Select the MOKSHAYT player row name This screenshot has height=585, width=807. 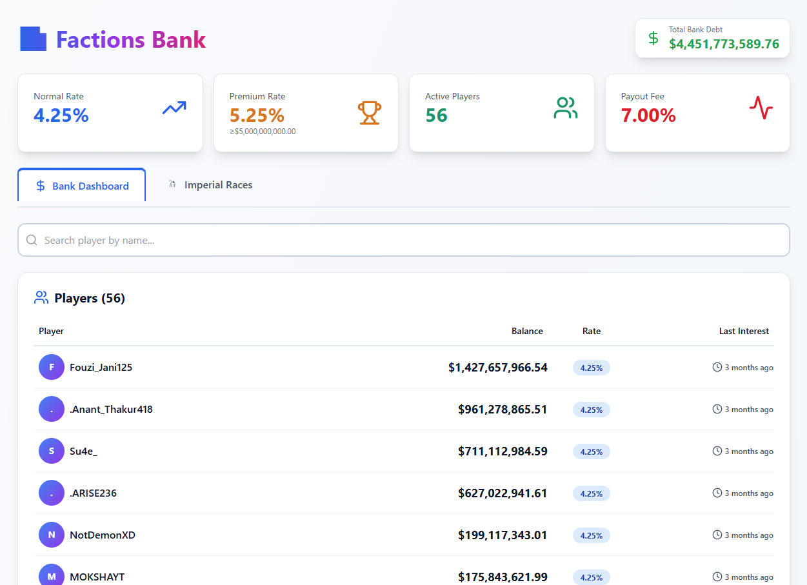(97, 577)
